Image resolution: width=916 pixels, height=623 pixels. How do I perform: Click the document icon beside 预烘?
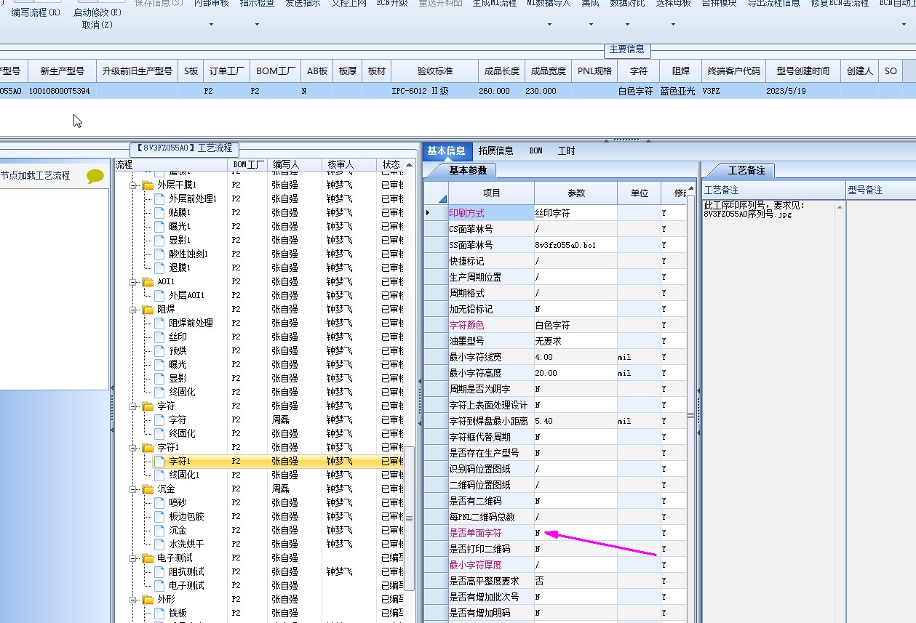point(160,351)
